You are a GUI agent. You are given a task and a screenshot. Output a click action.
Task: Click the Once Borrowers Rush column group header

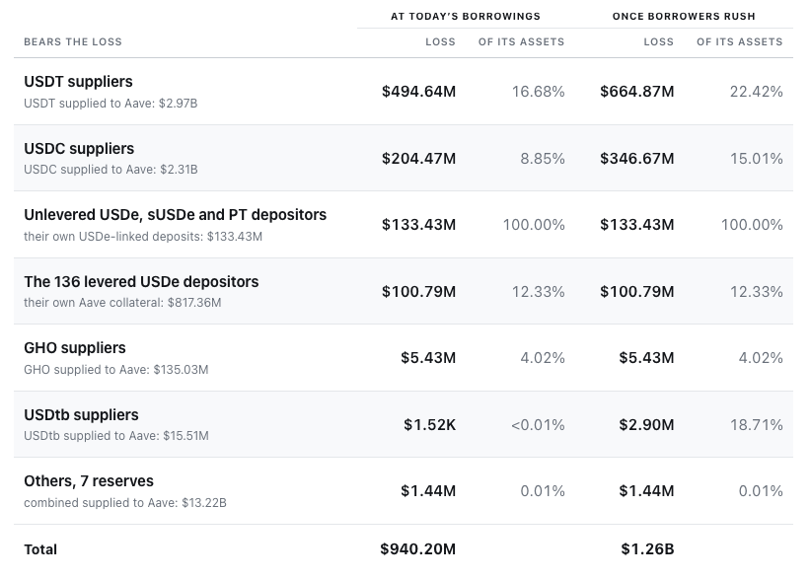coord(684,17)
